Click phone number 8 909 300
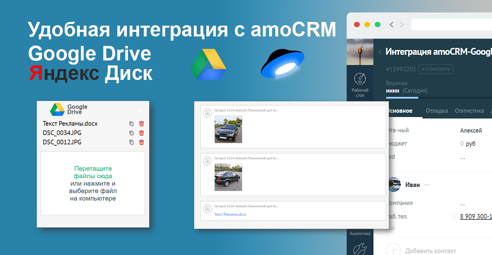Image resolution: width=492 pixels, height=255 pixels. point(476,217)
